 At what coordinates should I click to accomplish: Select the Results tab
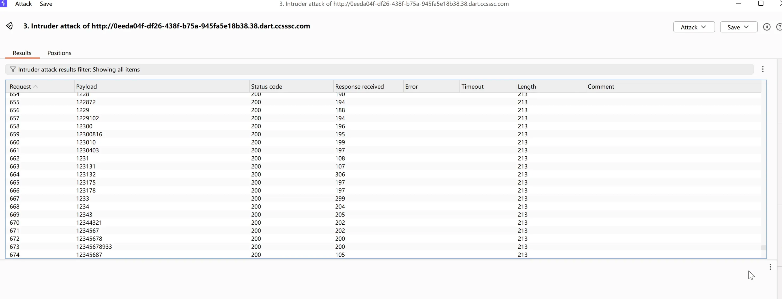(x=22, y=53)
